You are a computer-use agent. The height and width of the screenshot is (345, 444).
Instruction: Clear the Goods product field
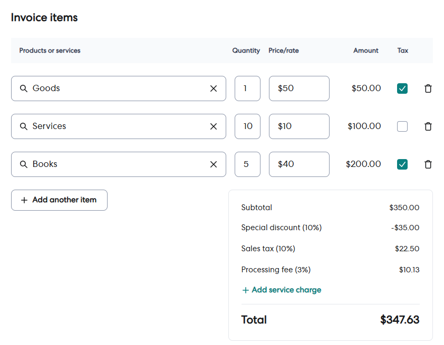(x=214, y=88)
